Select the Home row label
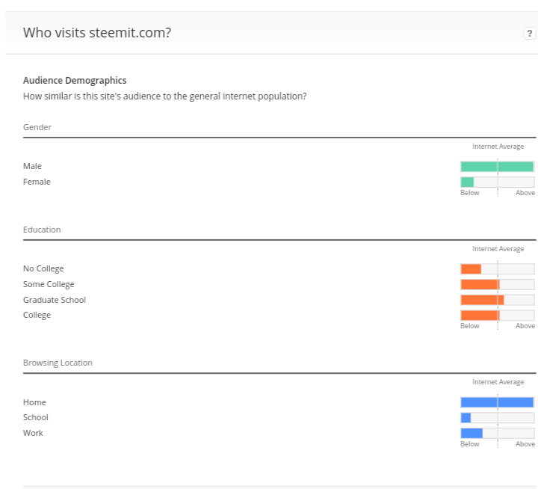 [x=34, y=402]
